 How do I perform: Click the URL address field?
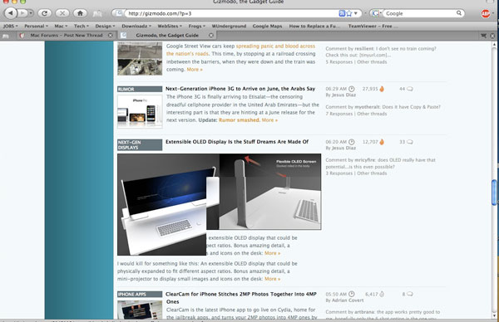pyautogui.click(x=230, y=13)
